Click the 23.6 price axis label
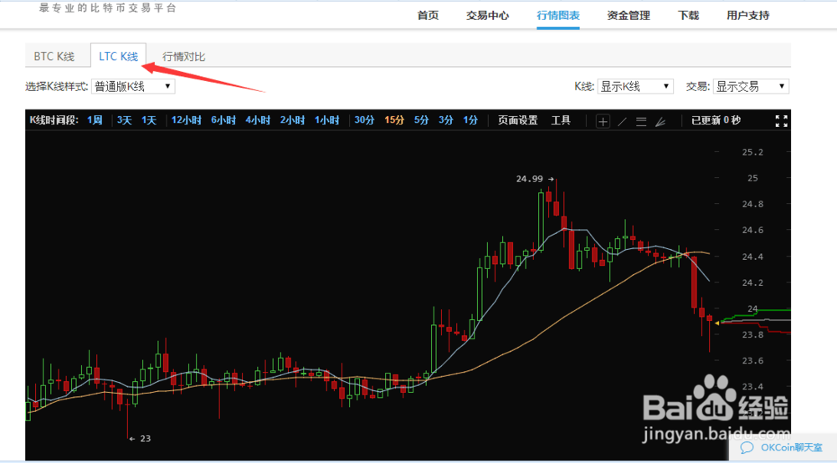The image size is (837, 463). (x=752, y=361)
